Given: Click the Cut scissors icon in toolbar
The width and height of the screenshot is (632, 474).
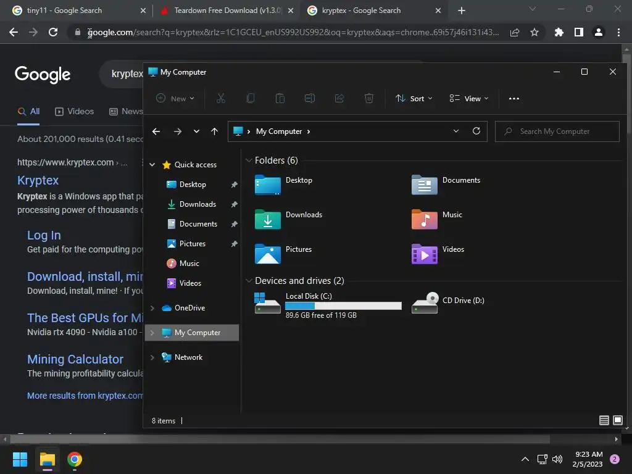Looking at the screenshot, I should pyautogui.click(x=220, y=98).
